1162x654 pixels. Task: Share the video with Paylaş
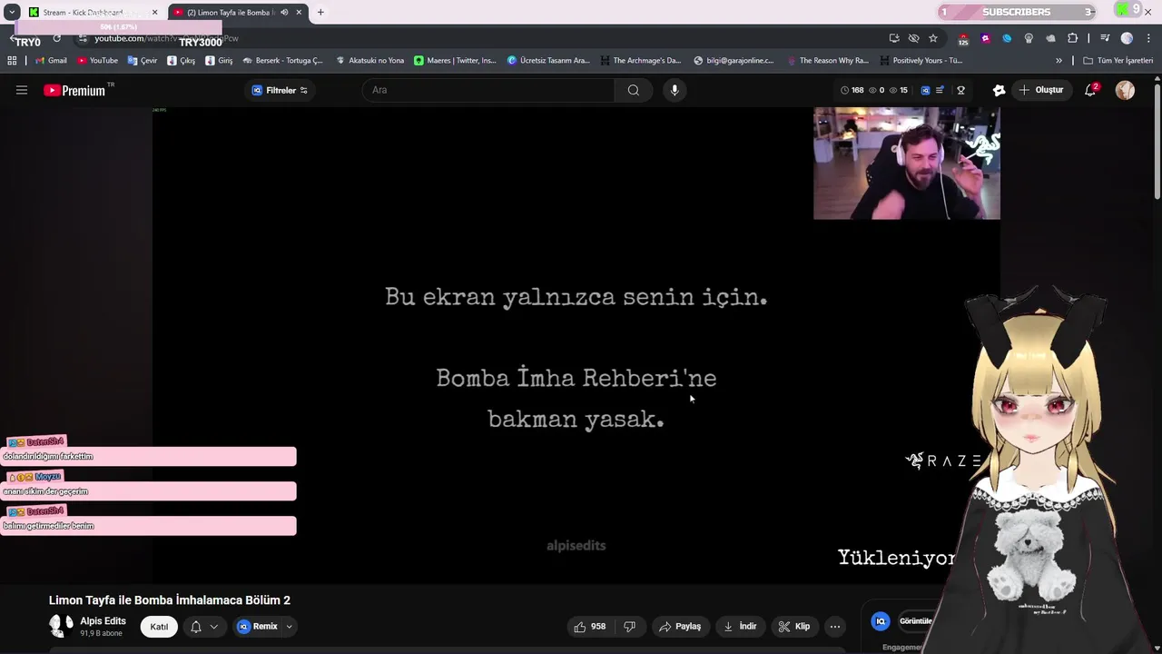[680, 627]
